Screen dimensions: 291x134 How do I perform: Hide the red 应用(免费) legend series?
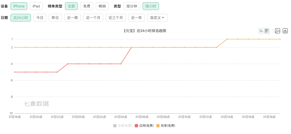pos(144,126)
